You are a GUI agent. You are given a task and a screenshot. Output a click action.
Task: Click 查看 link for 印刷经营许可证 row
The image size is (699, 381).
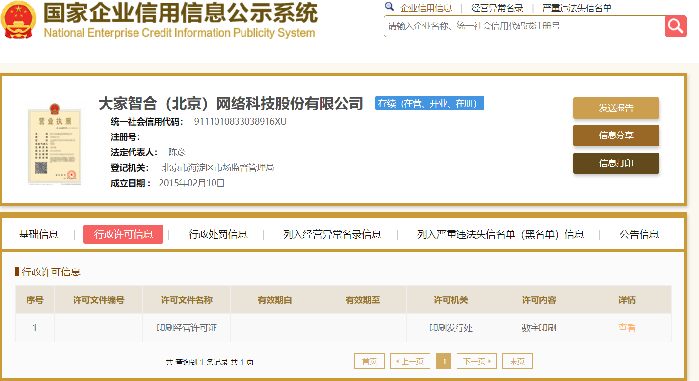(x=627, y=327)
